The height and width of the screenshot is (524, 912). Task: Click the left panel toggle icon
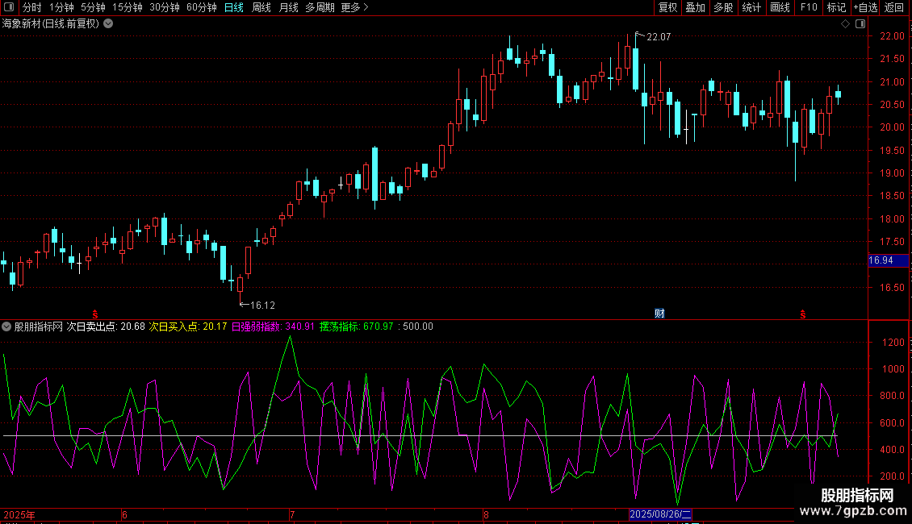(x=8, y=7)
